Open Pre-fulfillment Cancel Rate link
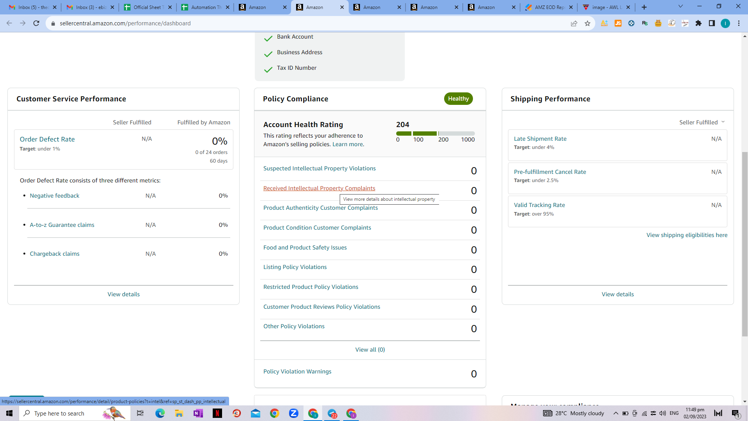 [550, 172]
